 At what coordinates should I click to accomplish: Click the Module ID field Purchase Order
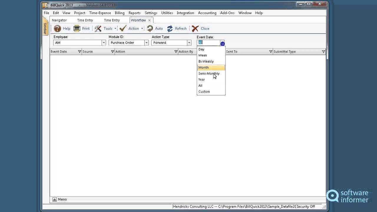(x=127, y=43)
